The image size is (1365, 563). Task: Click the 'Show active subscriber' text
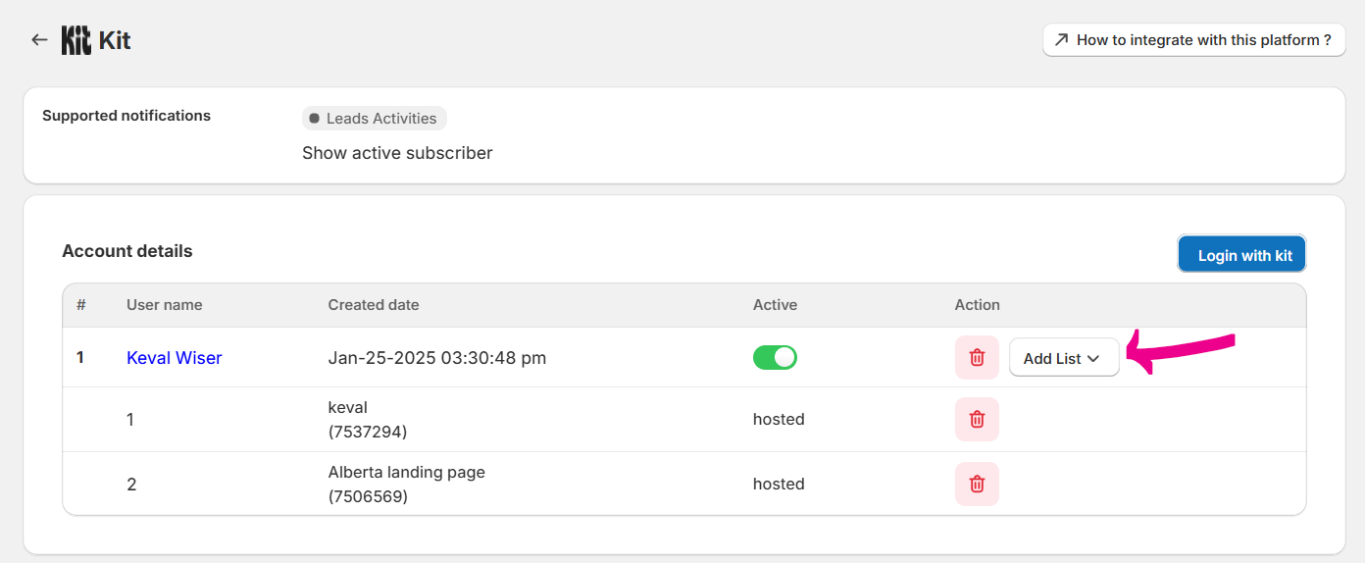397,153
